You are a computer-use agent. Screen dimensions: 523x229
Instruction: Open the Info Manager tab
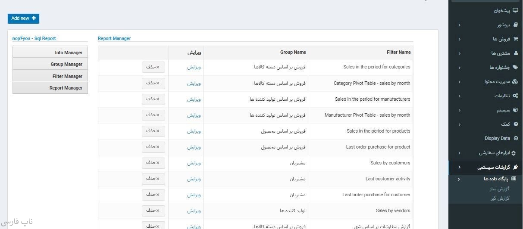[x=50, y=53]
